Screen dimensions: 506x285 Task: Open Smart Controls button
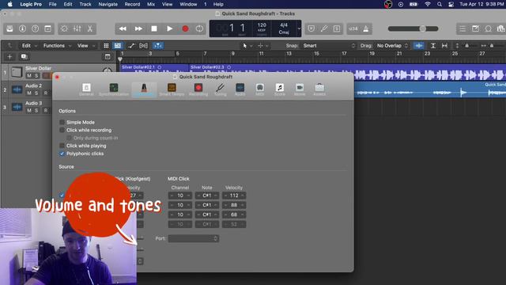coord(64,28)
